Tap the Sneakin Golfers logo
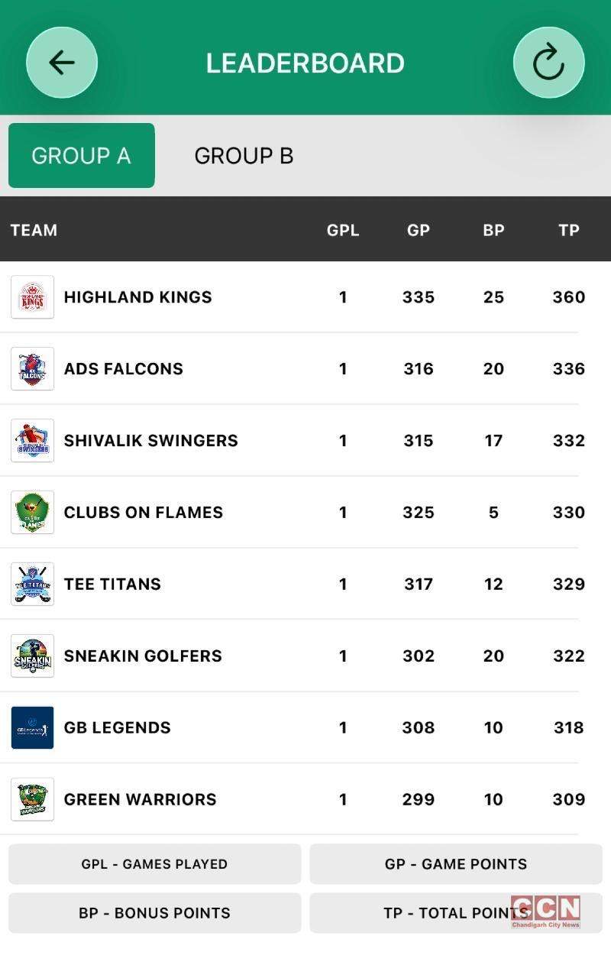 tap(33, 656)
